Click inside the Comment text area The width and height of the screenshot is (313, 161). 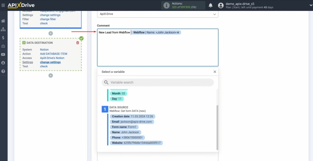(158, 47)
